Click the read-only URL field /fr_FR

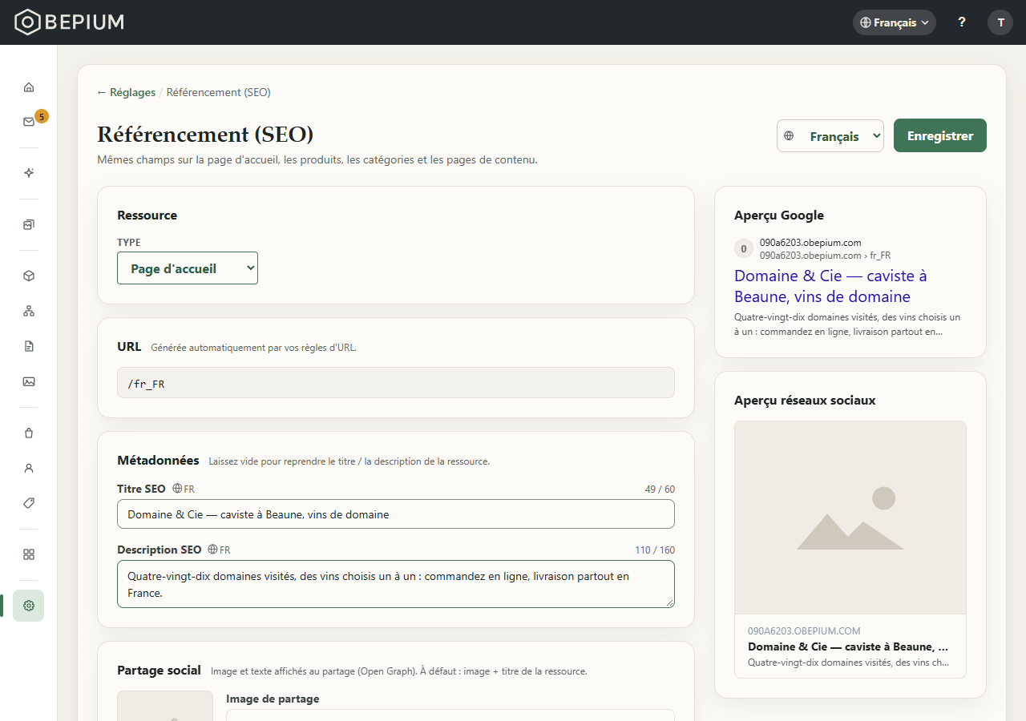tap(396, 383)
